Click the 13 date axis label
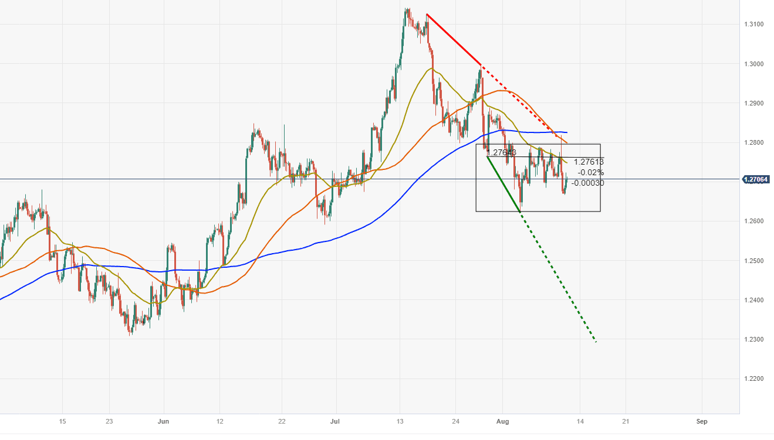 (400, 421)
